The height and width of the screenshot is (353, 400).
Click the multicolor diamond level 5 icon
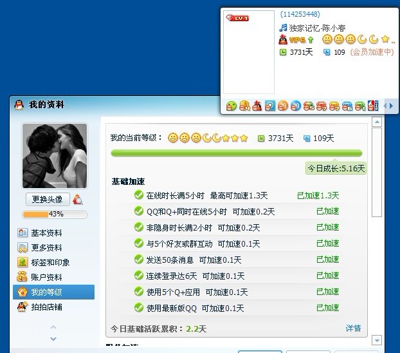[309, 106]
